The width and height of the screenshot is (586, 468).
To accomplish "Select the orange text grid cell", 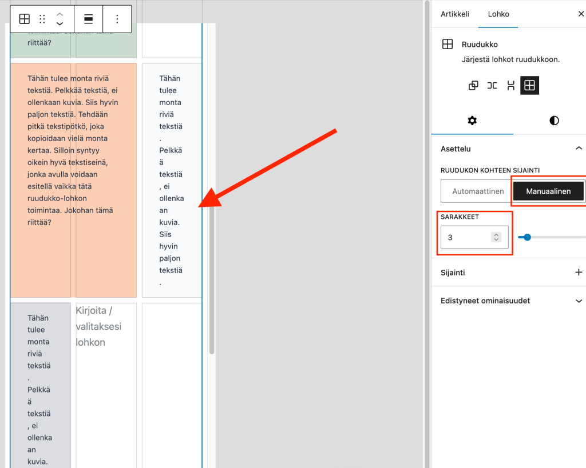I will coord(74,180).
